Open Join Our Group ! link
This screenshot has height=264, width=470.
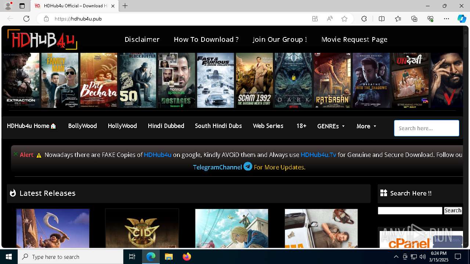280,39
